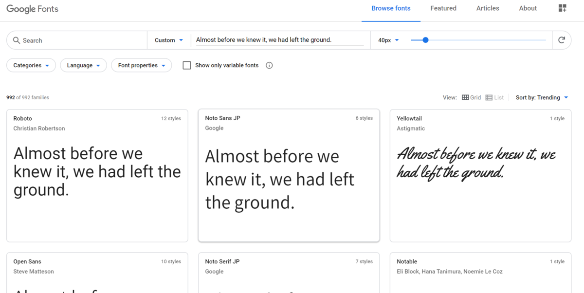Open variable fonts info icon
The width and height of the screenshot is (584, 293).
[x=269, y=65]
